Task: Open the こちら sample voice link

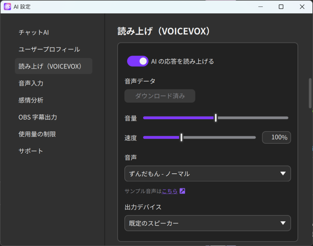Action: [169, 191]
